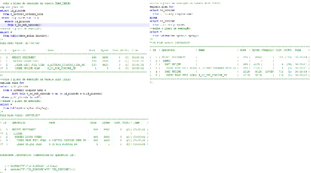311x173 pixels.
Task: Click the indented subquery 'select id_pincode' line
Action: coord(17,21)
